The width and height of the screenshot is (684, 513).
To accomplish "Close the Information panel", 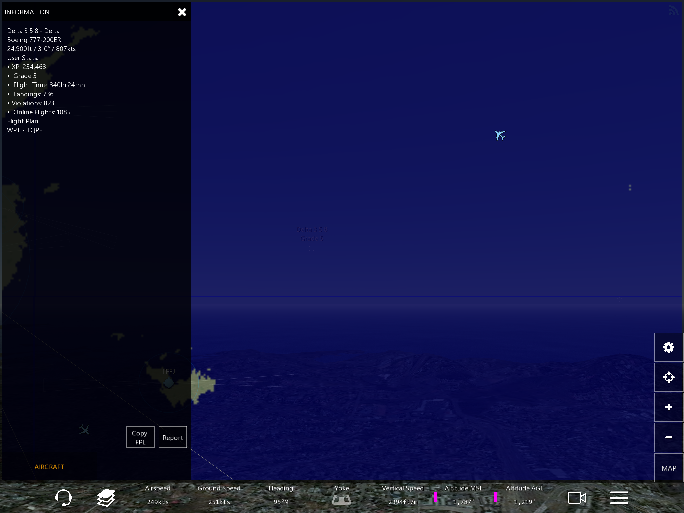I will [x=182, y=12].
